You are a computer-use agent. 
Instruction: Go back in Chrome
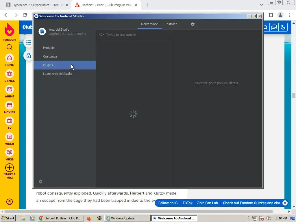6,15
